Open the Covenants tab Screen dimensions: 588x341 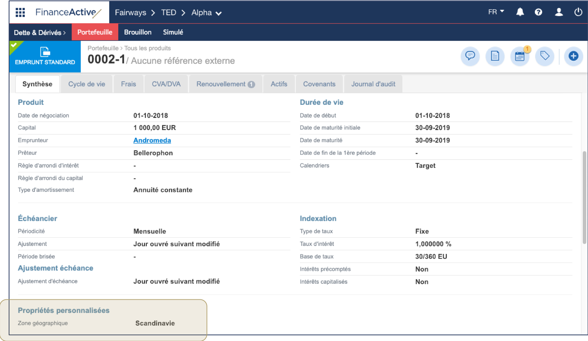[319, 84]
